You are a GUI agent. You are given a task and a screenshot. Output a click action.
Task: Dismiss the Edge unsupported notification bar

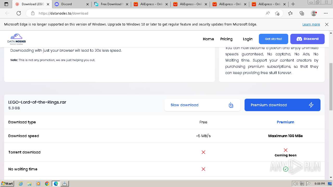(x=327, y=24)
